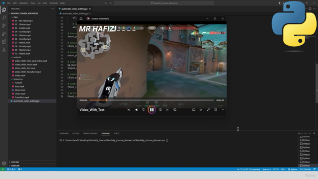Skip to next track in media player

(167, 110)
